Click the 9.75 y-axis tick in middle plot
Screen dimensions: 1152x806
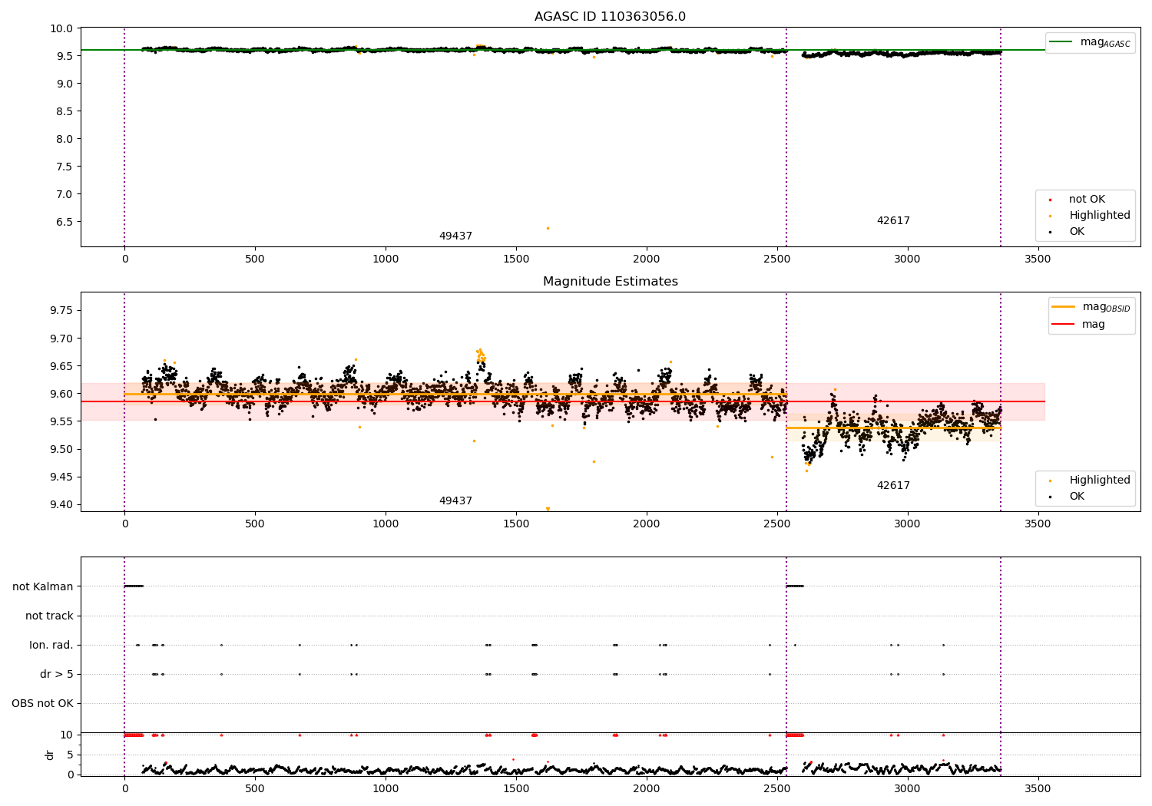pos(61,311)
